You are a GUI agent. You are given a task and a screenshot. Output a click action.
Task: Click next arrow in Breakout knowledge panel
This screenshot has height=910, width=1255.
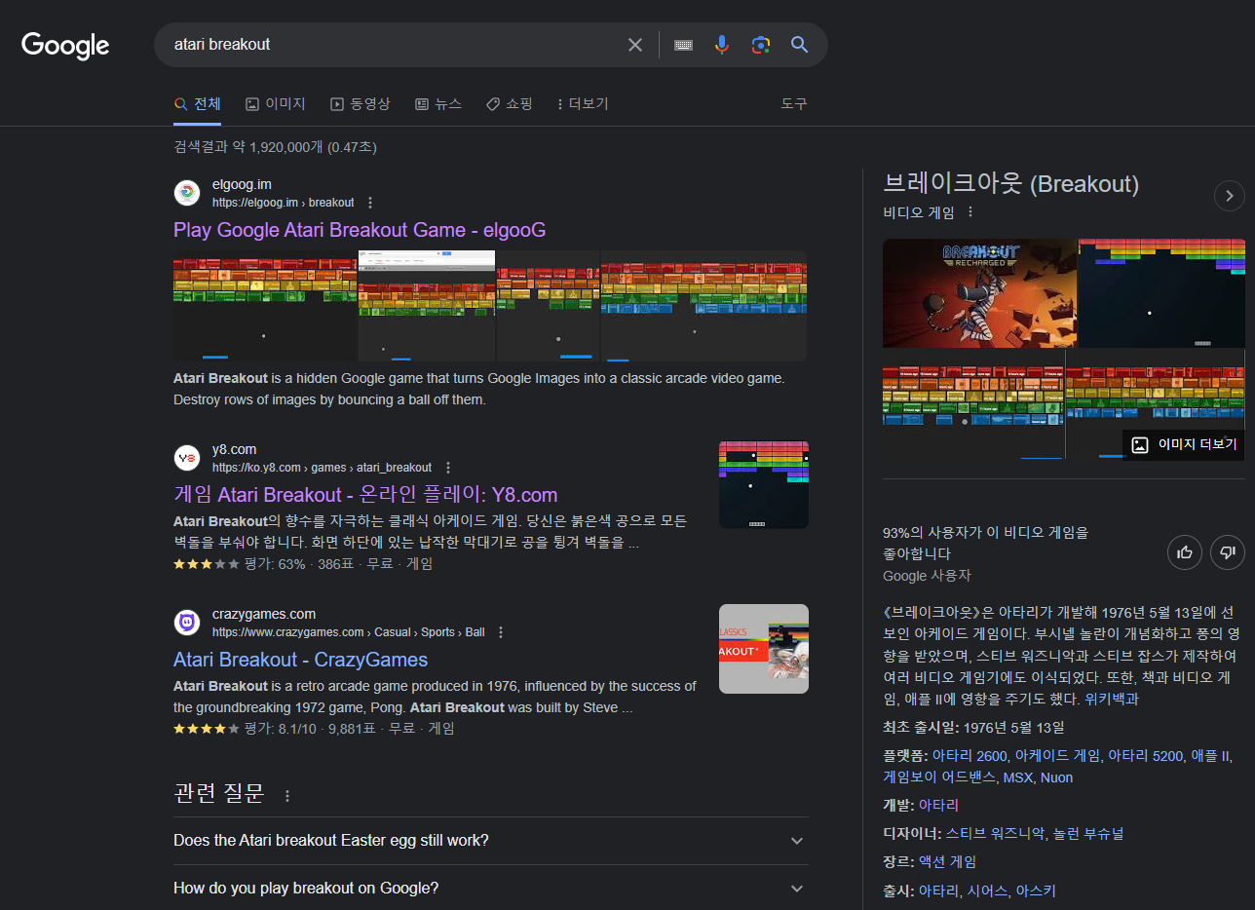click(x=1230, y=196)
